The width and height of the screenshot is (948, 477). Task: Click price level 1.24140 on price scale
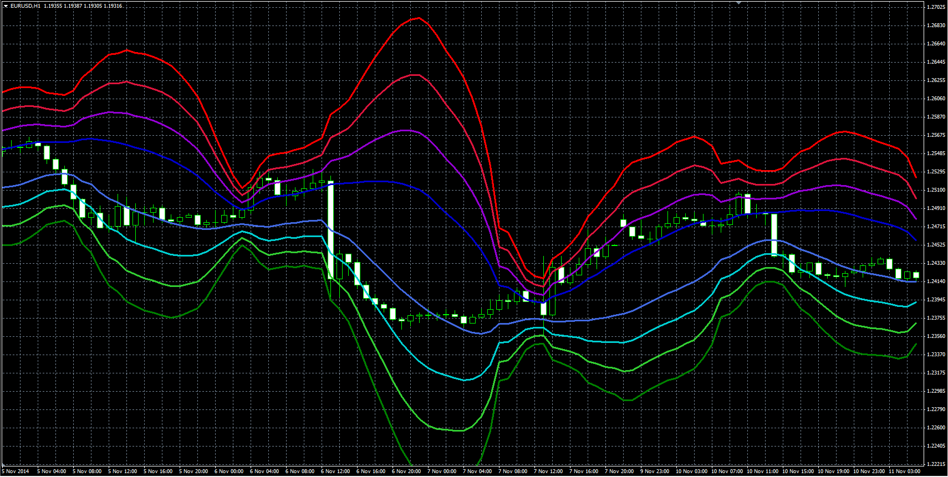936,281
